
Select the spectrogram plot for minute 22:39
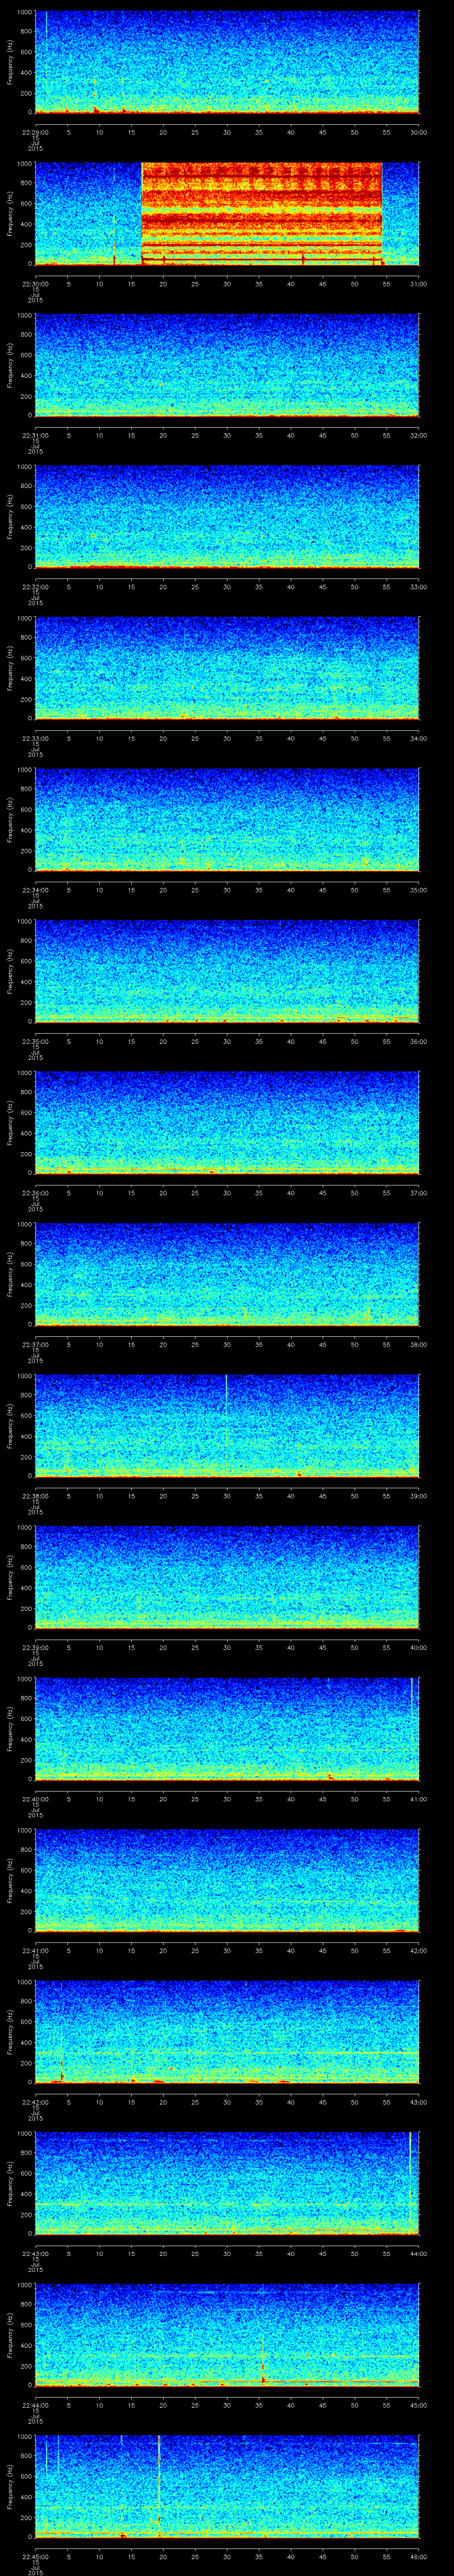pos(227,1577)
